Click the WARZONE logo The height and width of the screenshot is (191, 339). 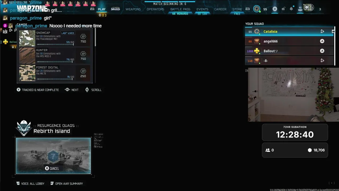(32, 9)
